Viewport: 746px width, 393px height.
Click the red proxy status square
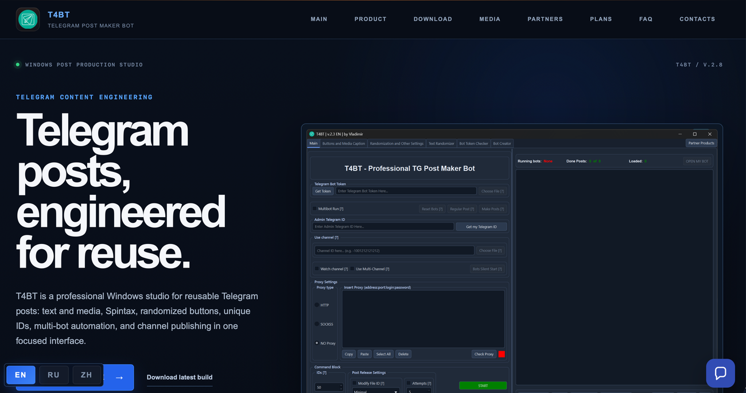click(502, 354)
